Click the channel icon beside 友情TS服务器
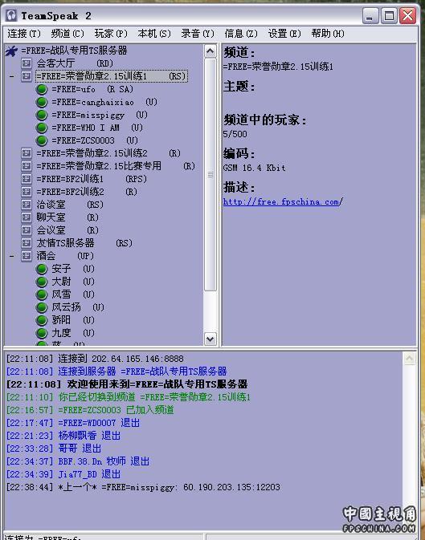 (27, 243)
